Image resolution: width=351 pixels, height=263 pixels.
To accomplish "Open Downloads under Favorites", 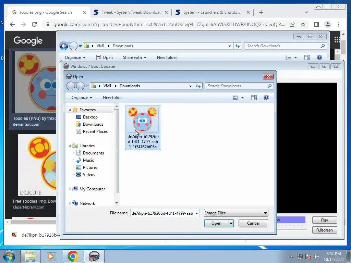I will coord(93,124).
